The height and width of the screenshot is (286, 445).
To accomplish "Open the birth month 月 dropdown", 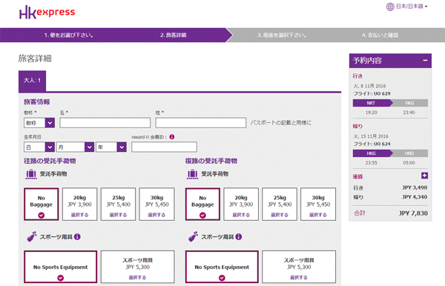I will (x=75, y=147).
